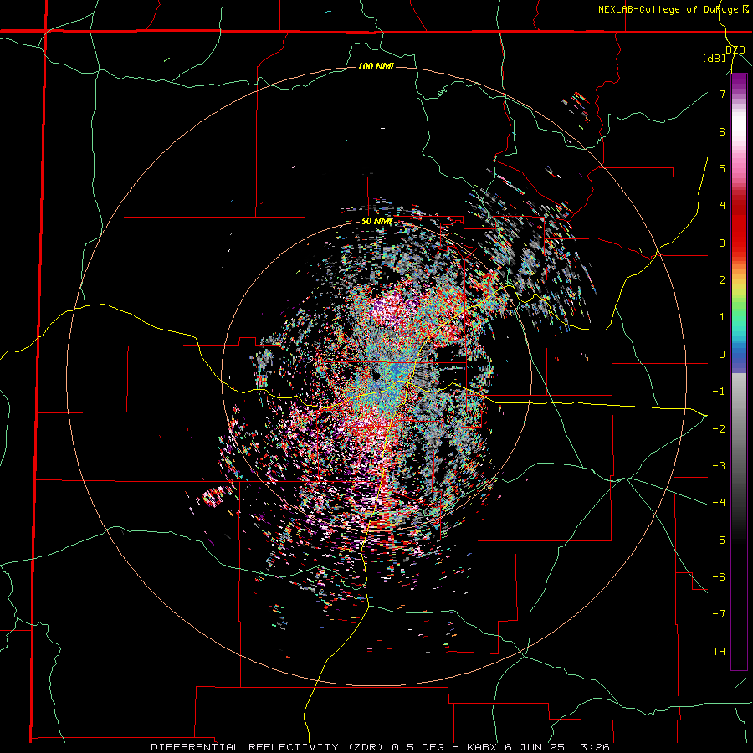Image resolution: width=753 pixels, height=753 pixels.
Task: Click the 2 value on color scale
Action: (x=722, y=280)
